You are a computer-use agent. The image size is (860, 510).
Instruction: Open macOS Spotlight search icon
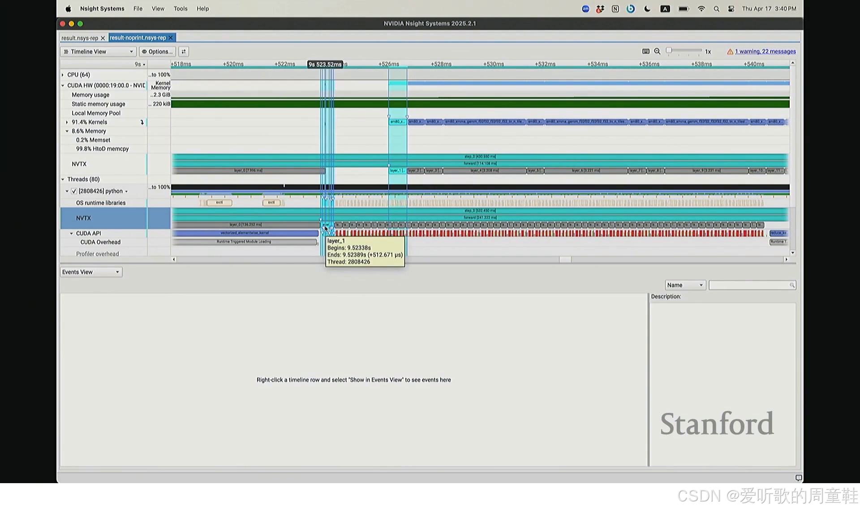tap(716, 9)
